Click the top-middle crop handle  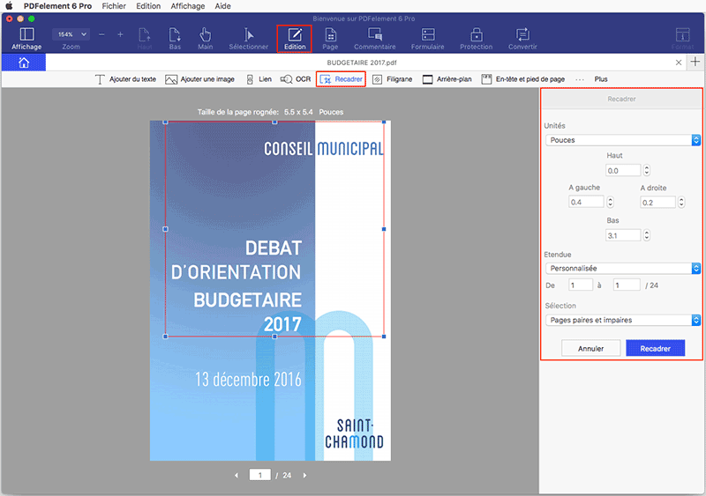274,122
